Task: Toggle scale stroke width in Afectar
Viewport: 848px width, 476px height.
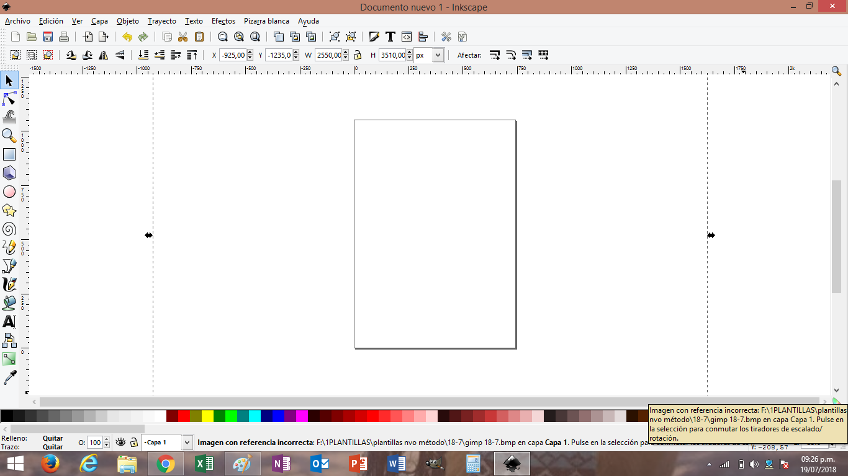Action: point(495,55)
